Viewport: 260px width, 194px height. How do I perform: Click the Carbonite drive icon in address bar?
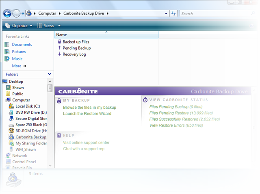click(x=29, y=13)
